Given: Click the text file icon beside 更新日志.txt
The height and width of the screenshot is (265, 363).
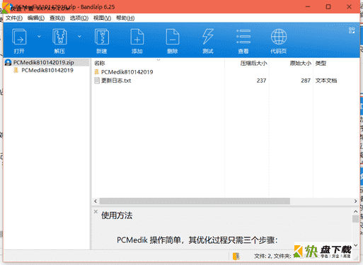Looking at the screenshot, I should (97, 81).
